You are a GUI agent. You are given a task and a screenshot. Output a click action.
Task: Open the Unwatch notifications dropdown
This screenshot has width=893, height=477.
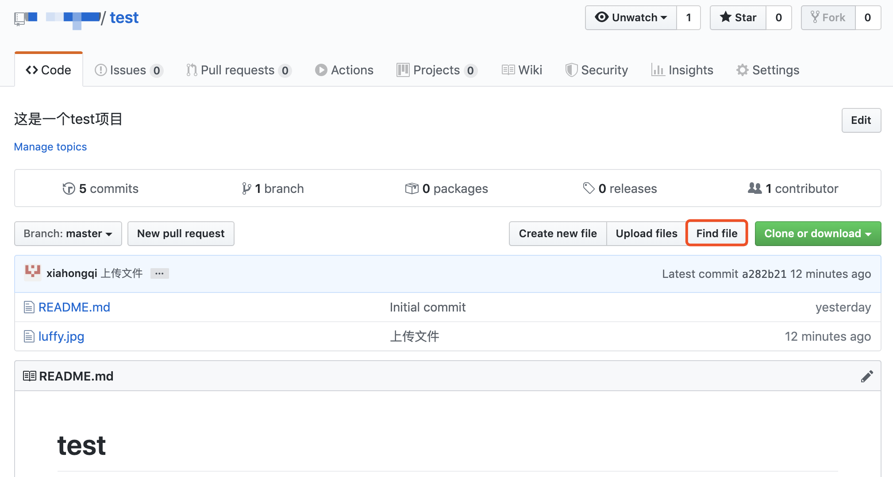point(631,18)
